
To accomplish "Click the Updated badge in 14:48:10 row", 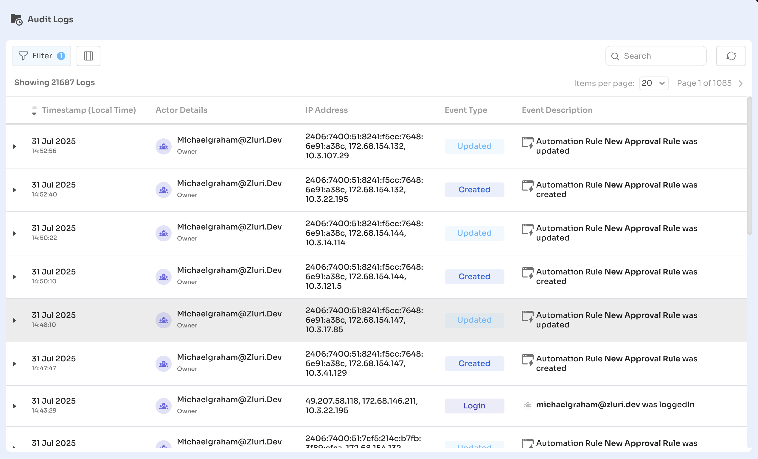I will tap(474, 320).
